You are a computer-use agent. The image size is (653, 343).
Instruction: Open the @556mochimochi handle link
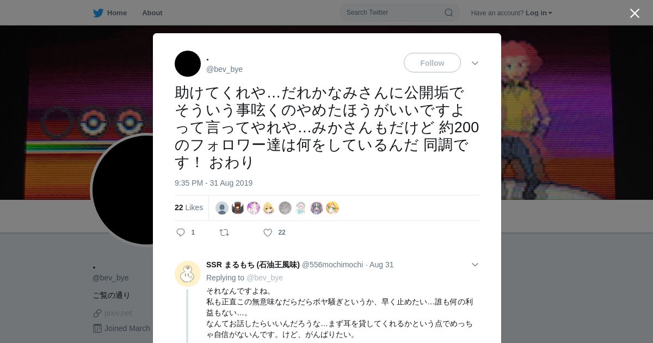332,265
